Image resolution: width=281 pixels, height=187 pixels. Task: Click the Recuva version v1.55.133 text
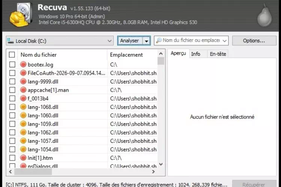[90, 8]
